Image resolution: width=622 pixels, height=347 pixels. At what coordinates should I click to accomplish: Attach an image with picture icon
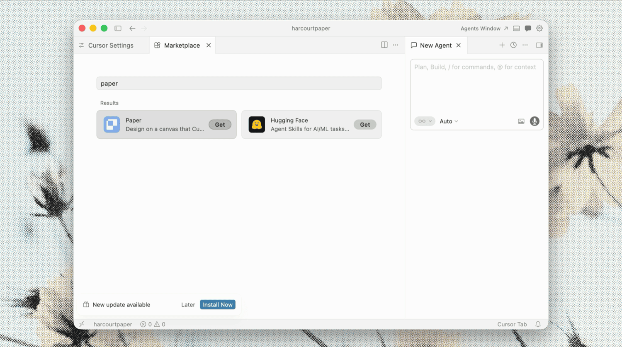[521, 121]
